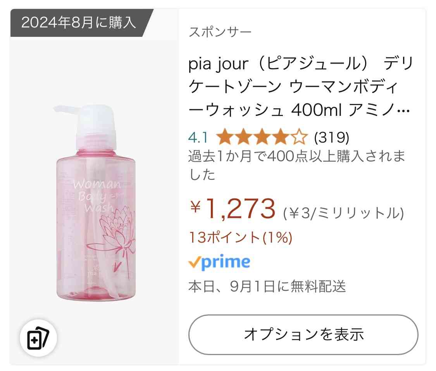Click the ¥3/ミリリットル unit price text
This screenshot has width=436, height=371.
(x=343, y=213)
